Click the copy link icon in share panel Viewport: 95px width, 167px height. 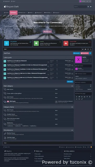click(x=82, y=99)
